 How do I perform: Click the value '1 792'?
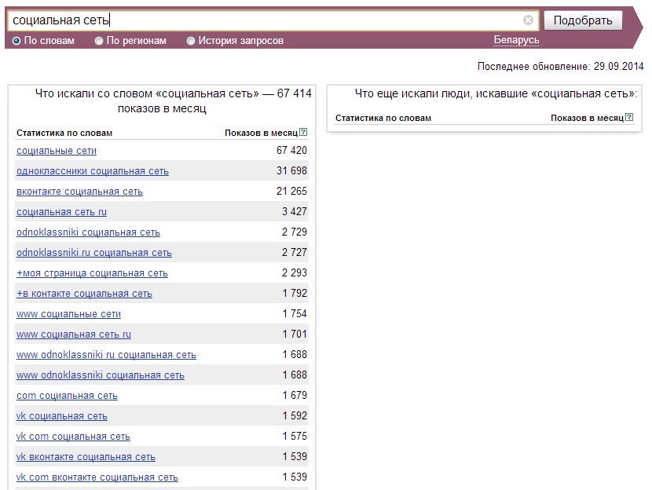tap(295, 293)
